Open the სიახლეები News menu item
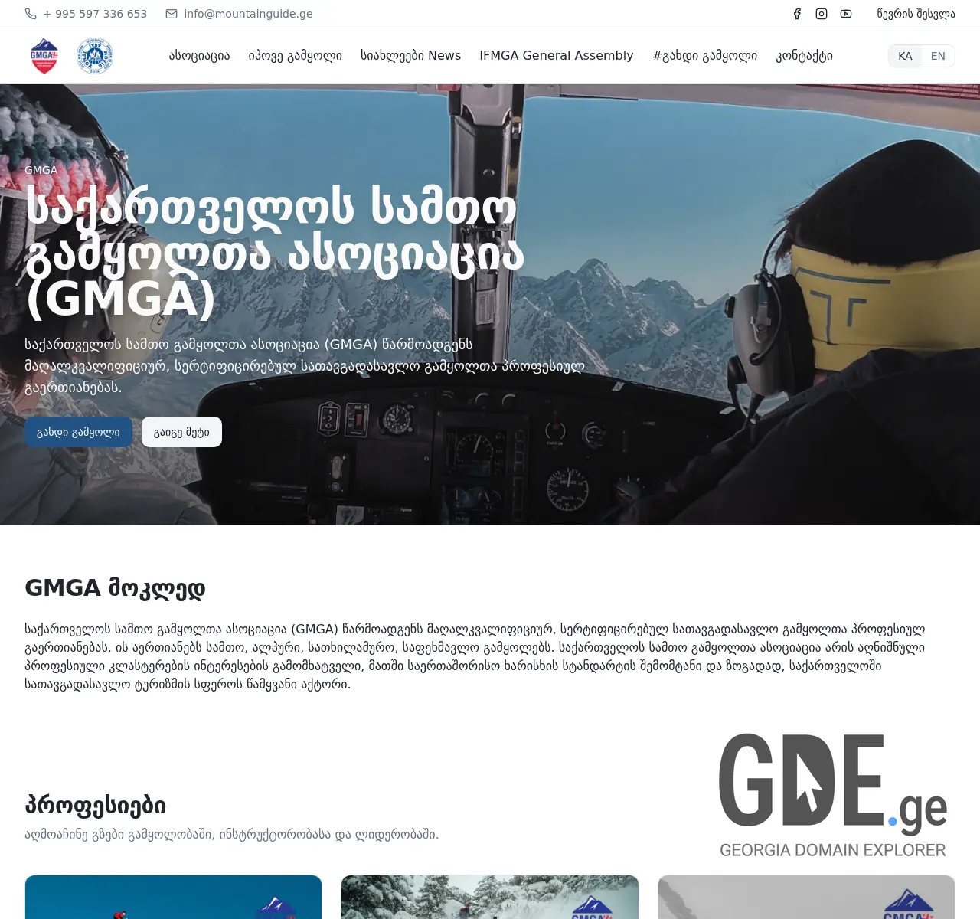 [x=410, y=55]
